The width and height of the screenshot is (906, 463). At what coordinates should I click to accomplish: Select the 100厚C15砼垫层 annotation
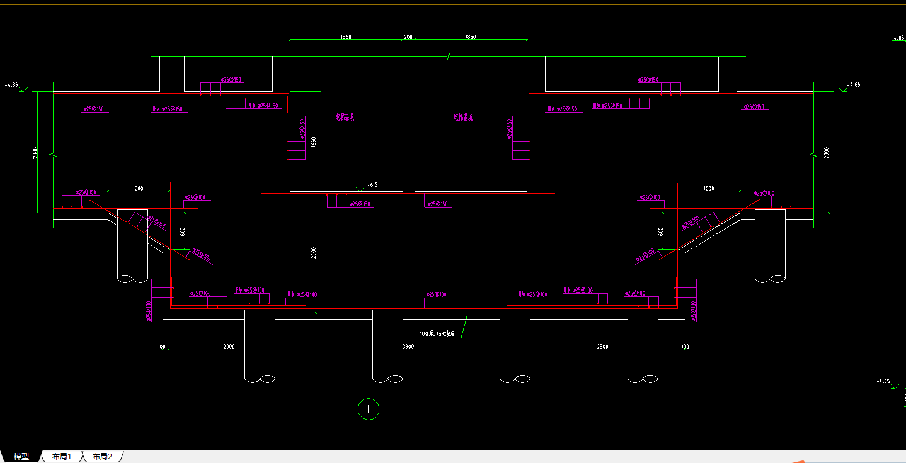tap(438, 333)
